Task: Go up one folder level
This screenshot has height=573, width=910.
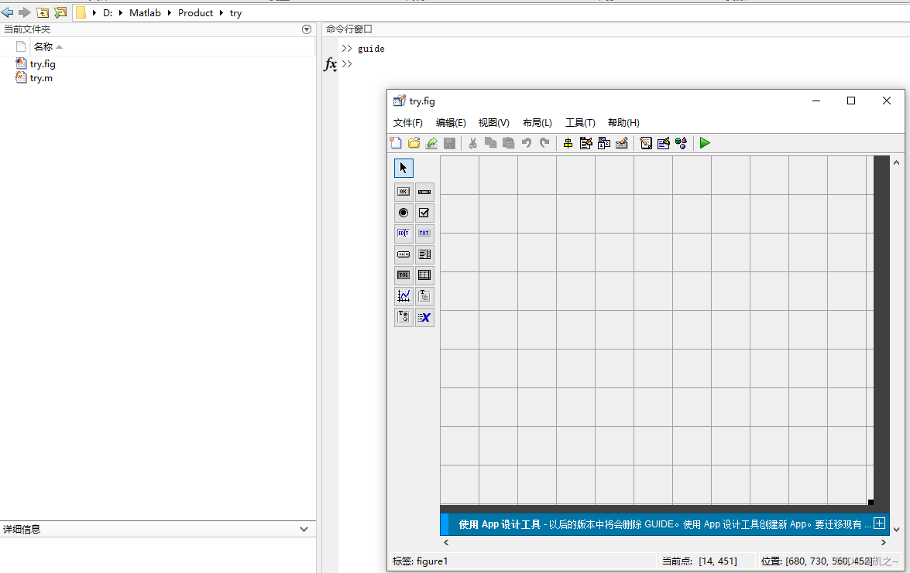Action: click(43, 12)
